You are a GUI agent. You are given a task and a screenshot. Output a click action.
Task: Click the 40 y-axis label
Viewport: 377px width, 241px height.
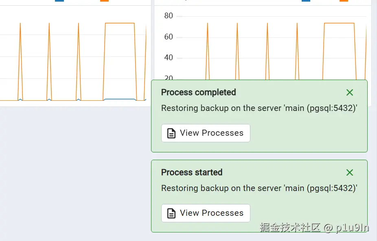click(x=169, y=58)
